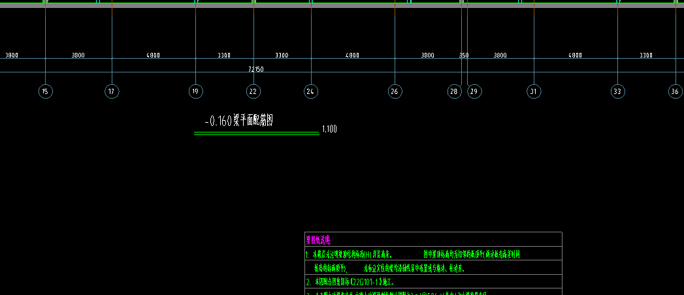Click overall dimension text 72150

[x=256, y=69]
